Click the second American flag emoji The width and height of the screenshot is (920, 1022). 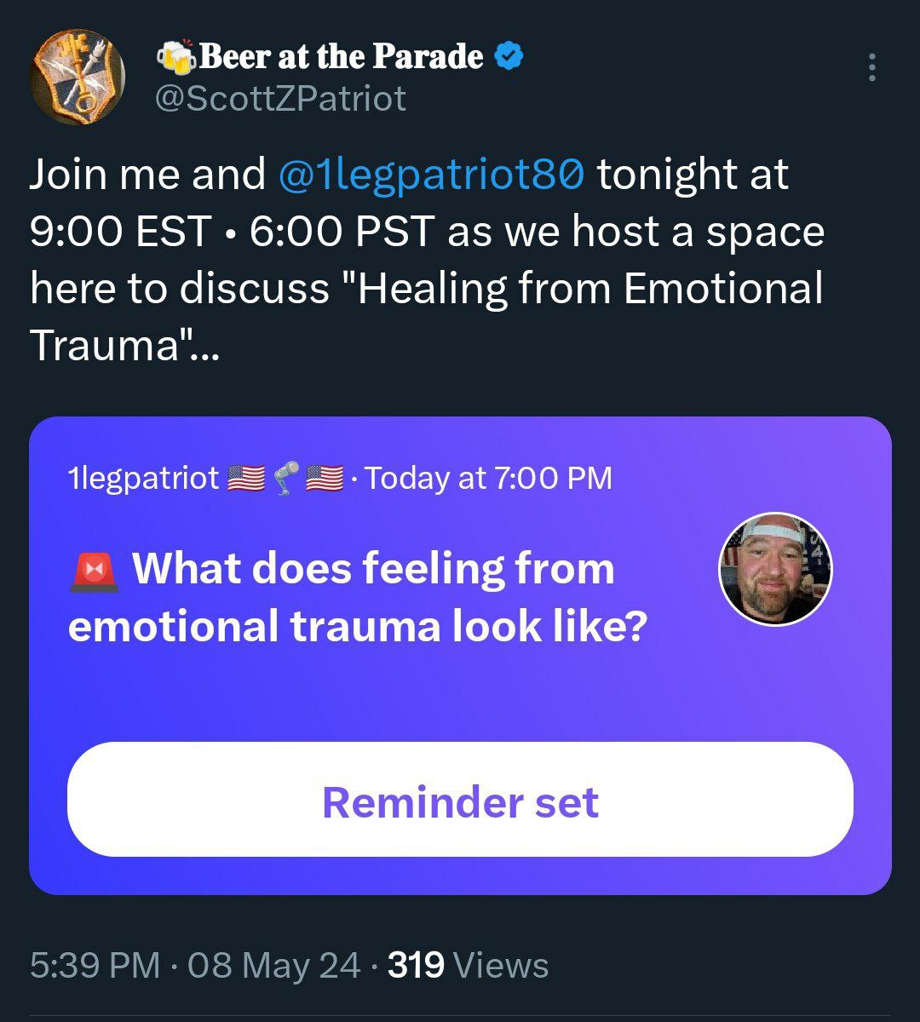coord(324,478)
